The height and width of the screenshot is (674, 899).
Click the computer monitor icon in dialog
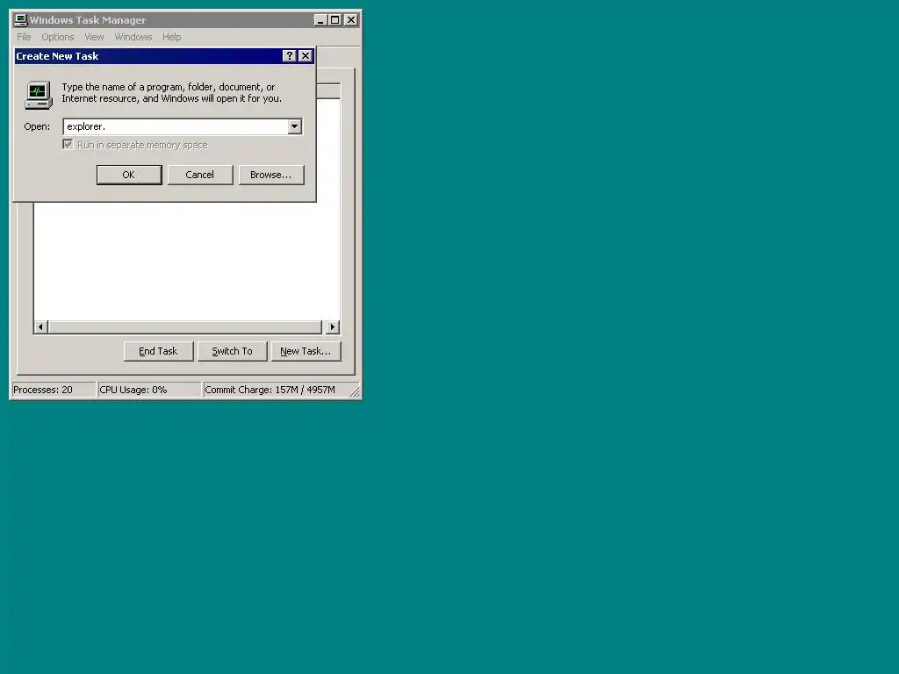point(39,95)
